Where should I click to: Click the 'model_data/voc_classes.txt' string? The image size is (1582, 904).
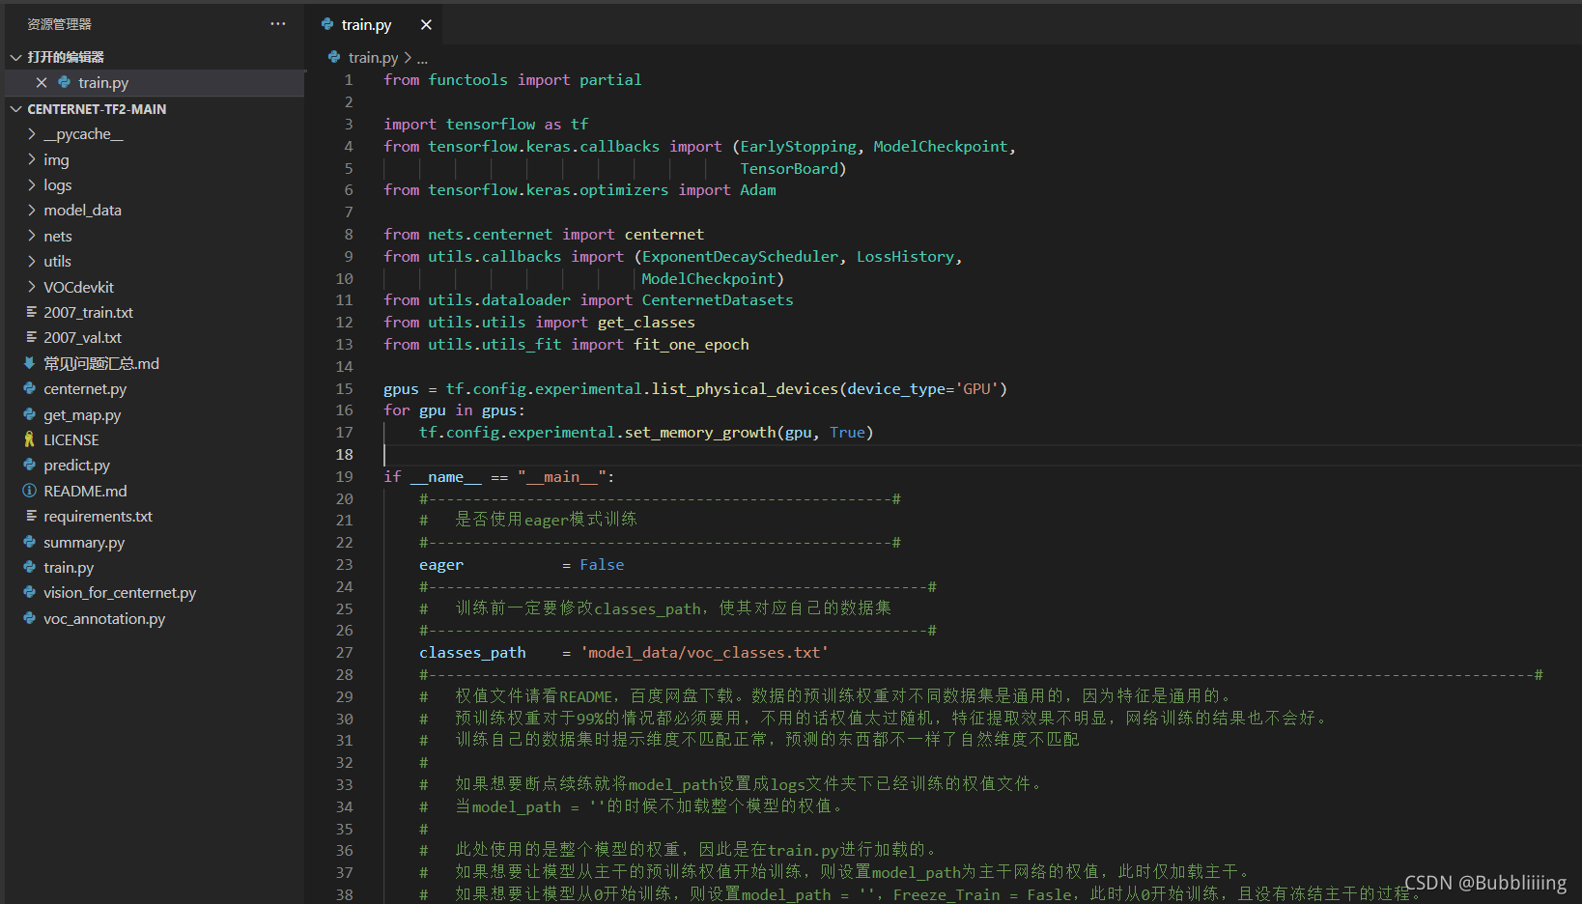coord(705,653)
